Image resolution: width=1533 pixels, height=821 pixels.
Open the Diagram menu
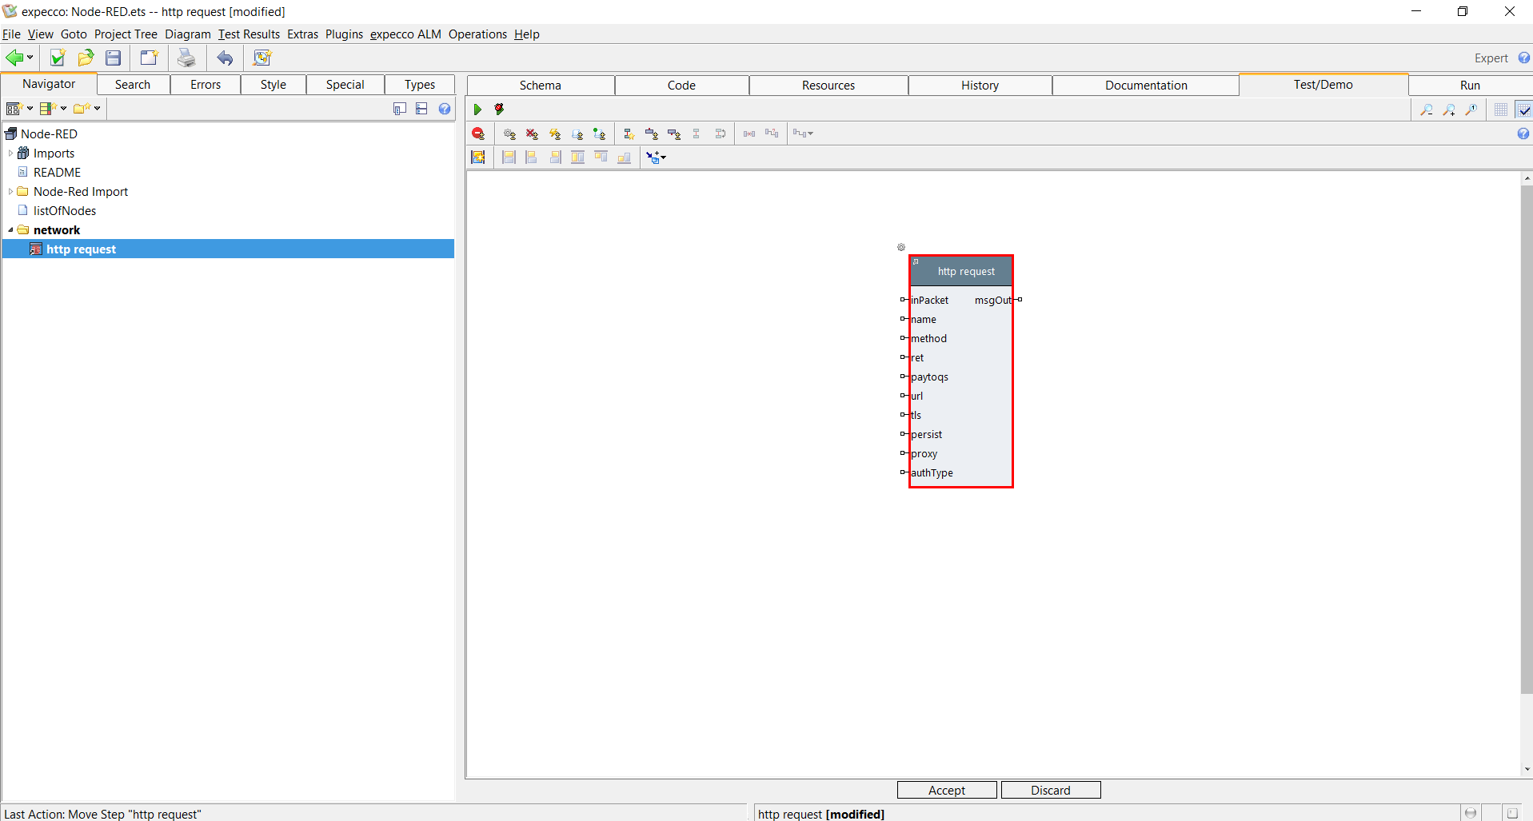tap(187, 34)
